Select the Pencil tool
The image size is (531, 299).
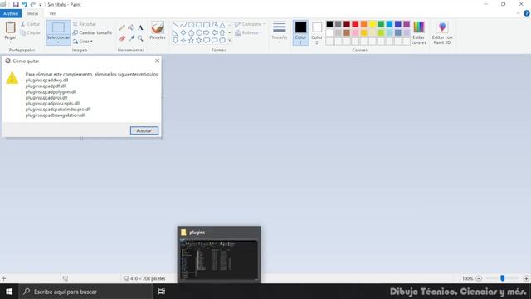(122, 27)
